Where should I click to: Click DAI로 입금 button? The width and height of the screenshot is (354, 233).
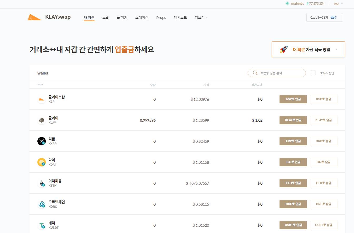click(293, 162)
